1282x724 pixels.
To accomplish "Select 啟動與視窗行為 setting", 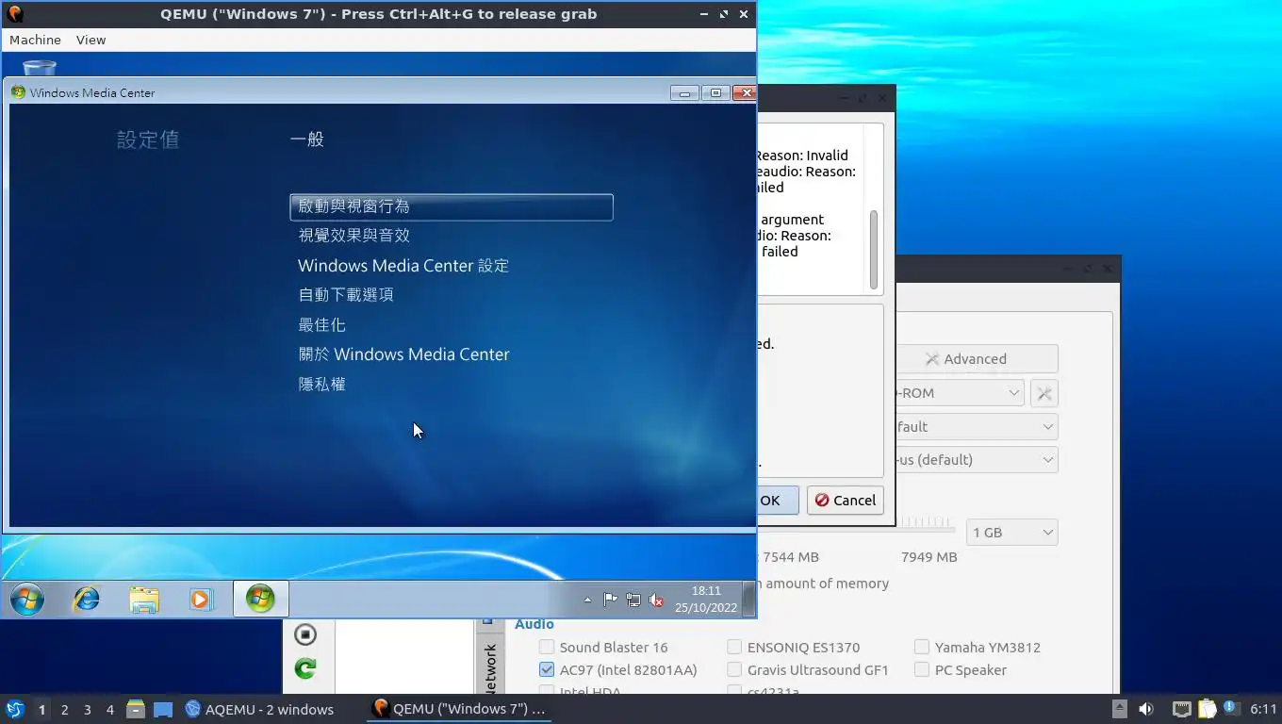I will tap(452, 206).
